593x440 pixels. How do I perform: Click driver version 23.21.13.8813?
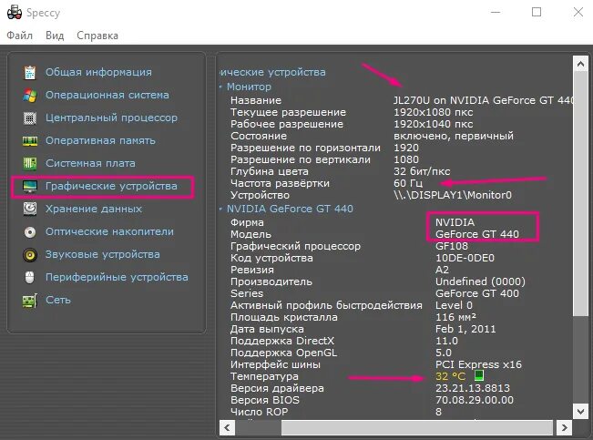473,388
